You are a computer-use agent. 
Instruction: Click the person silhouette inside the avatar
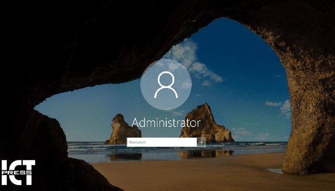point(166,85)
